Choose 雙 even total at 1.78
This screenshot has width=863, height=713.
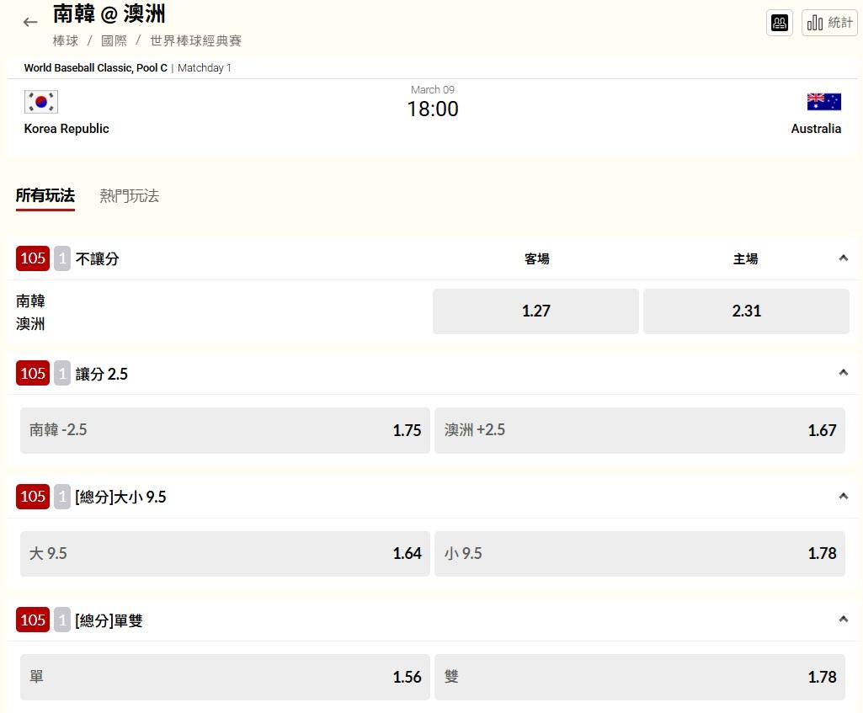click(639, 677)
